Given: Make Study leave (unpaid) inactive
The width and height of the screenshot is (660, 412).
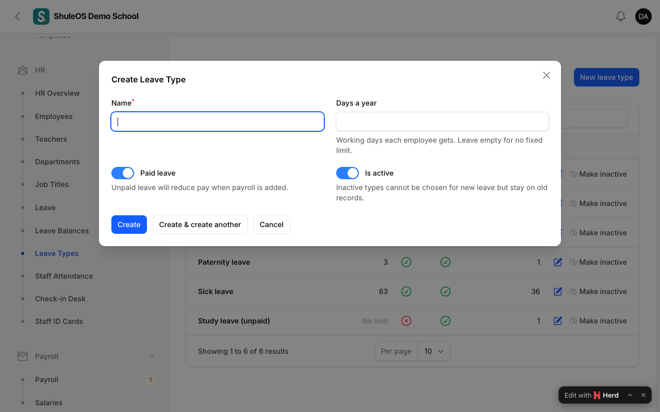Looking at the screenshot, I should pos(598,321).
